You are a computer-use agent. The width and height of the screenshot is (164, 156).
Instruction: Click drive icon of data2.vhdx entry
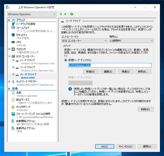click(x=17, y=75)
